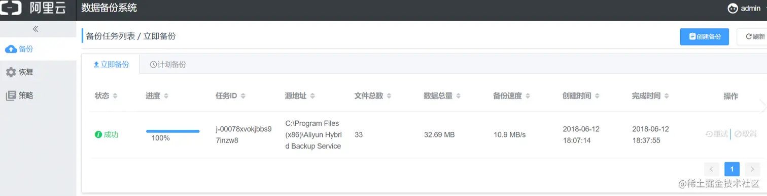The image size is (767, 196).
Task: Switch to the 计划备份 tab
Action: [168, 64]
